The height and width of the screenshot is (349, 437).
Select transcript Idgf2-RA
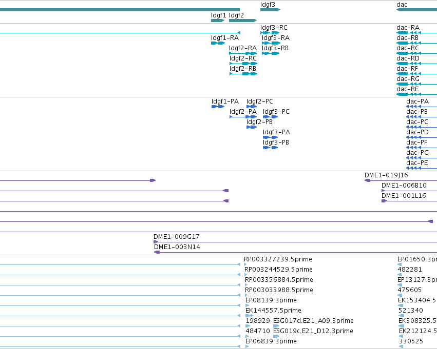[243, 48]
